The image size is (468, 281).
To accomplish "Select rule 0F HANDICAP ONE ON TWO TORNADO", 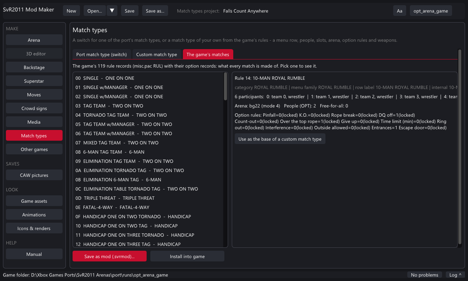I will coord(148,216).
